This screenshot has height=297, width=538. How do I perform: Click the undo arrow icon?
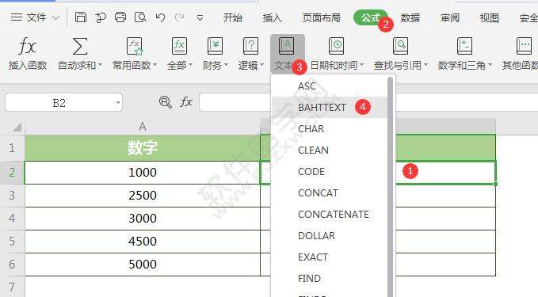point(160,17)
